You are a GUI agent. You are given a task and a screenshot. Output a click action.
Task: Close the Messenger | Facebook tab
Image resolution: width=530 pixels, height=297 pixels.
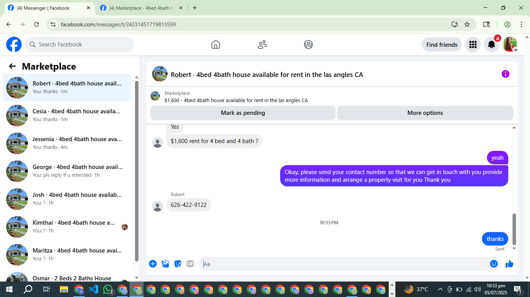(x=88, y=8)
